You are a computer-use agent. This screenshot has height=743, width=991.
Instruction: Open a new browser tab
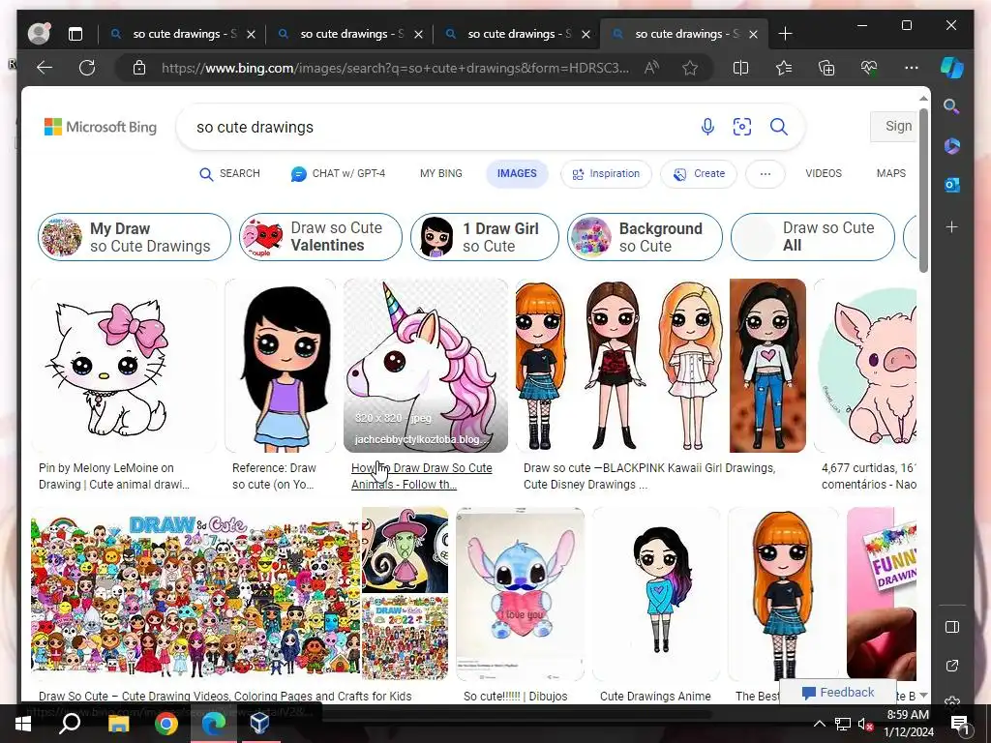(x=786, y=34)
